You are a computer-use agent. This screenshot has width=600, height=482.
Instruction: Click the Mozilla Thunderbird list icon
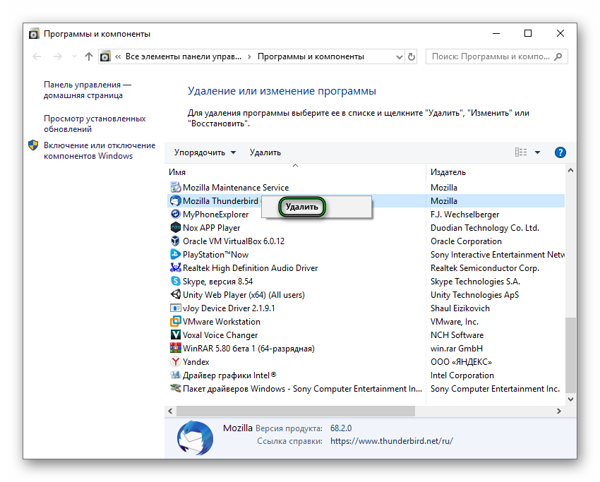[175, 201]
